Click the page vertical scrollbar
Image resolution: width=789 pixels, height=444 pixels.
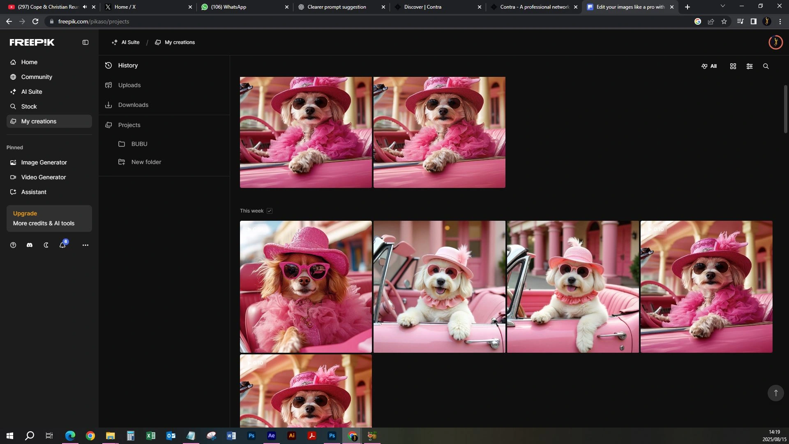click(785, 109)
